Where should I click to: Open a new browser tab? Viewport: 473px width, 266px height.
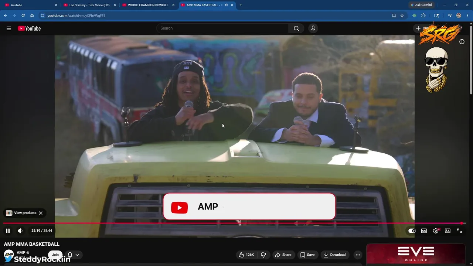(x=241, y=5)
